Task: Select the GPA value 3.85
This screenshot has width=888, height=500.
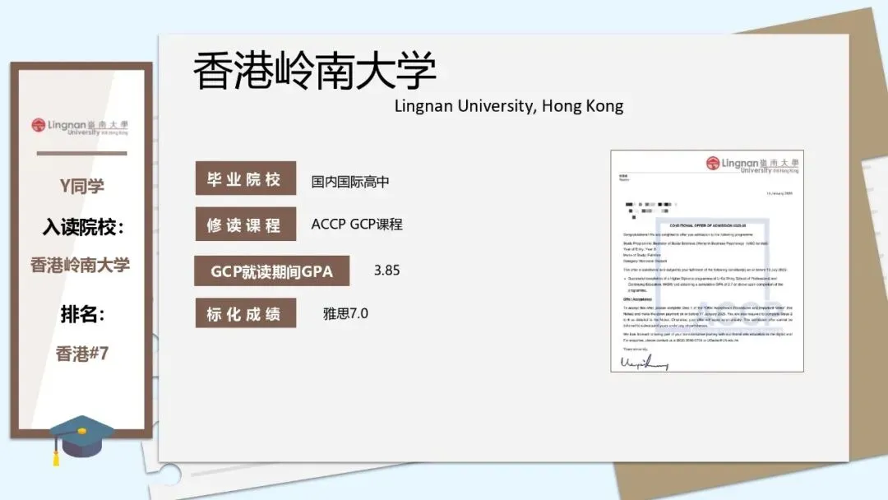Action: click(x=386, y=270)
